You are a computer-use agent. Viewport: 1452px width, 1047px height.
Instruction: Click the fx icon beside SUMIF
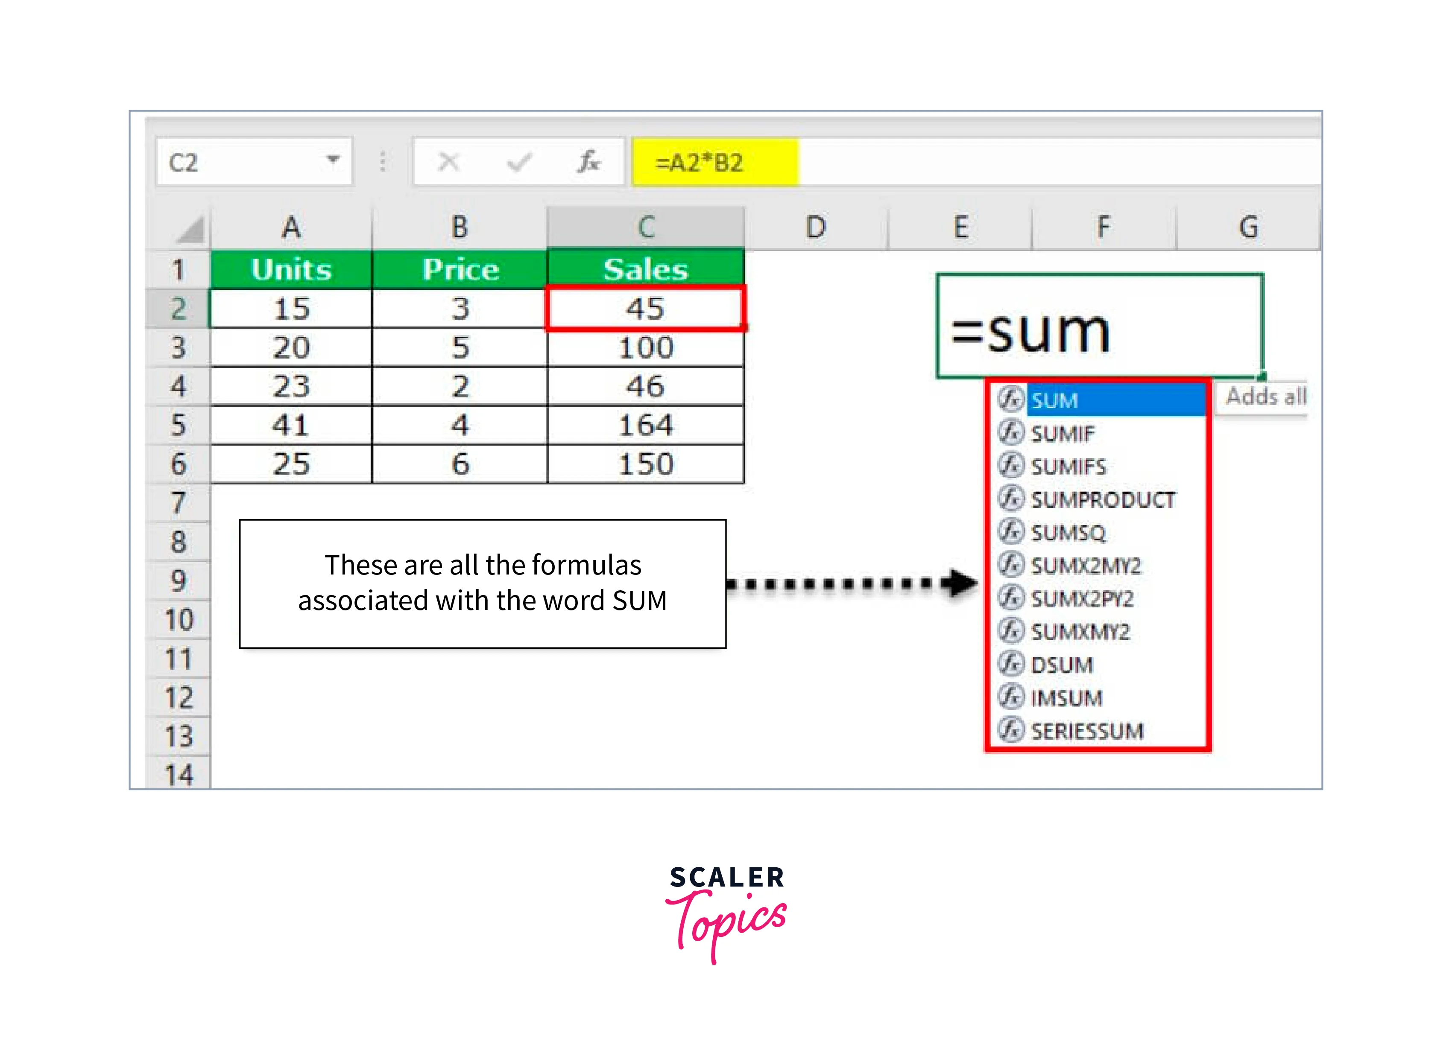point(1010,432)
